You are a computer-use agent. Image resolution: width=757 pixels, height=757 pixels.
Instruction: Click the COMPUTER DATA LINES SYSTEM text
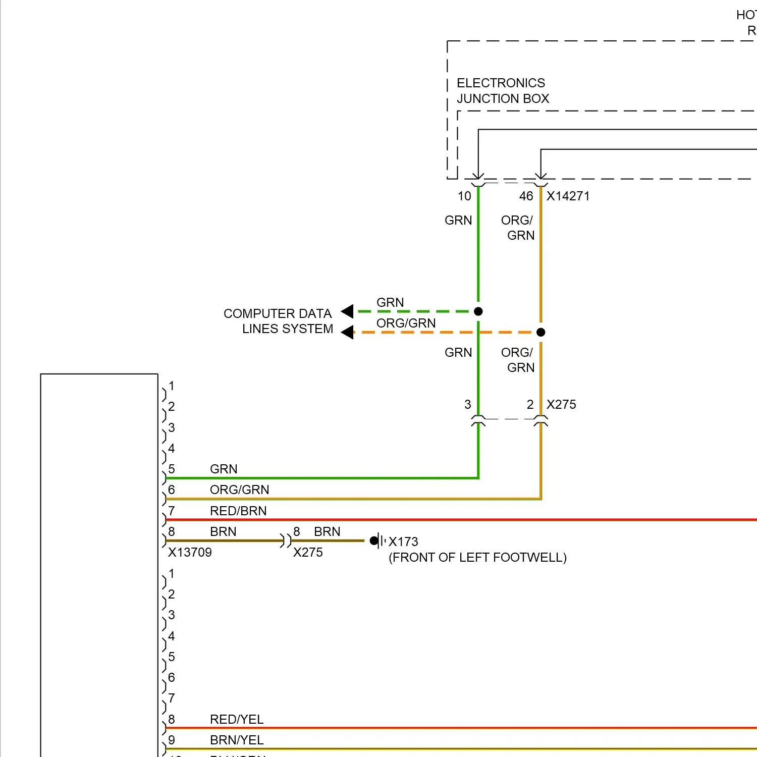click(278, 321)
